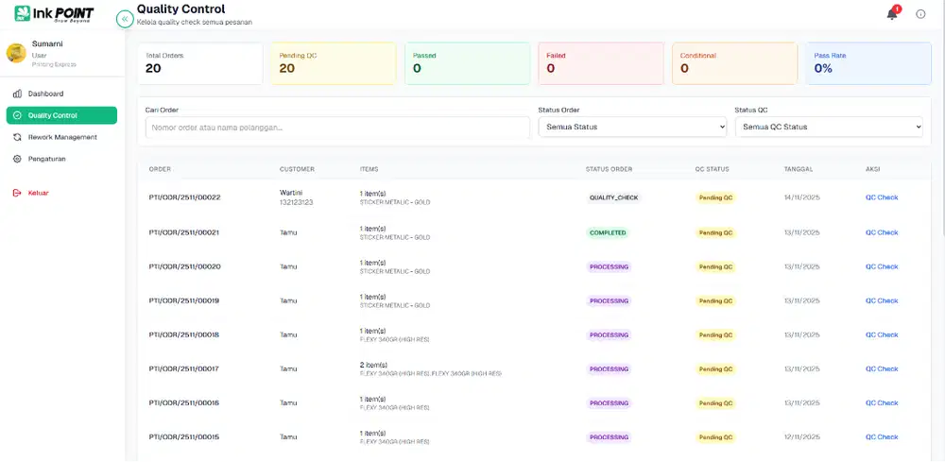The height and width of the screenshot is (462, 945).
Task: Click the Pending QC summary card
Action: (334, 63)
